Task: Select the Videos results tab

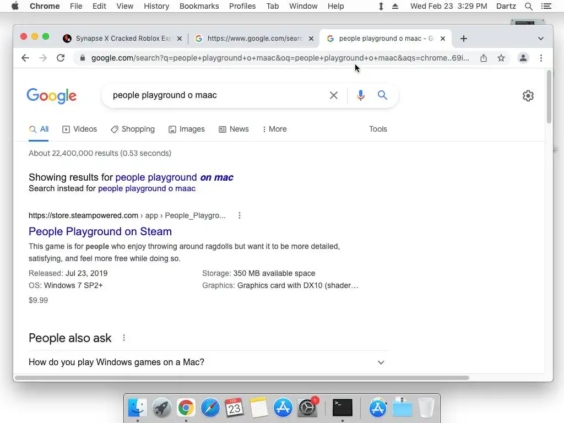Action: coord(79,129)
